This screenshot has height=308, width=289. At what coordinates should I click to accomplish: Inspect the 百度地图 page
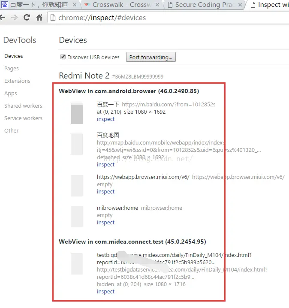point(105,164)
